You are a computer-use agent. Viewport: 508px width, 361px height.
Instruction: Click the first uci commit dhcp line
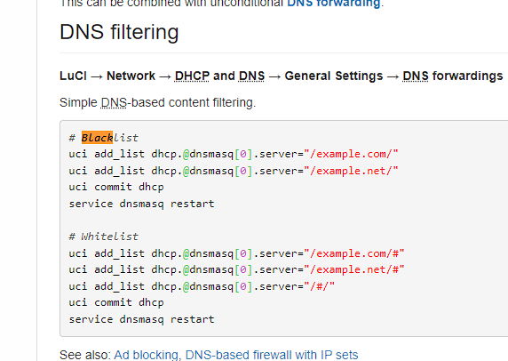tap(116, 187)
